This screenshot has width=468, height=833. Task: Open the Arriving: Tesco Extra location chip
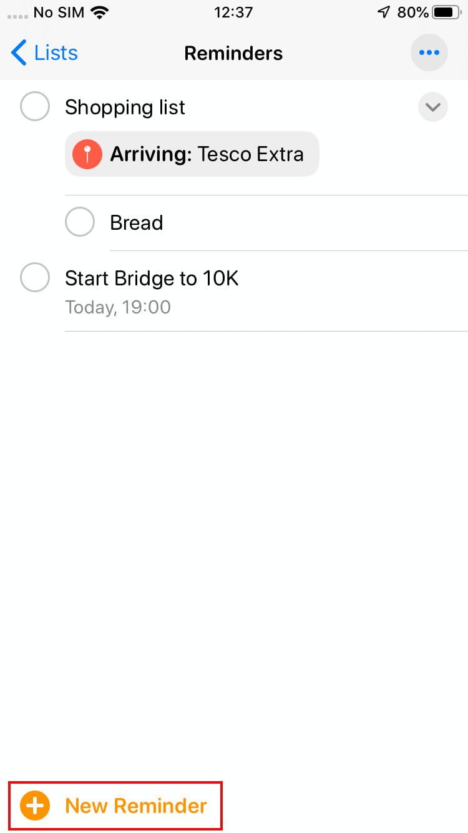(206, 154)
